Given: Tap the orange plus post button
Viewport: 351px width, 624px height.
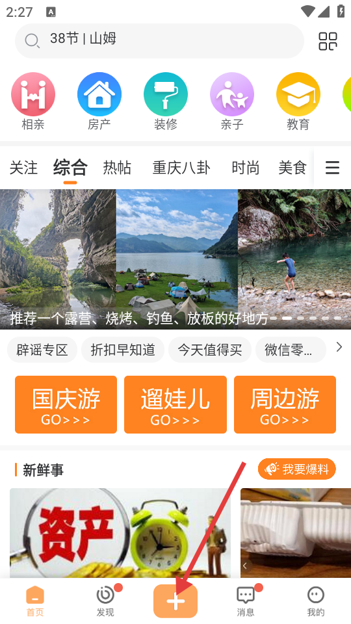Looking at the screenshot, I should [175, 601].
